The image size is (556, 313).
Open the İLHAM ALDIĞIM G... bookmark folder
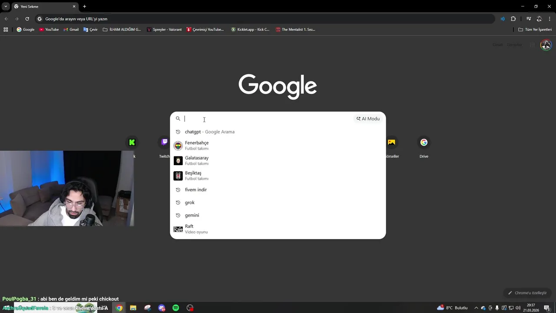122,30
